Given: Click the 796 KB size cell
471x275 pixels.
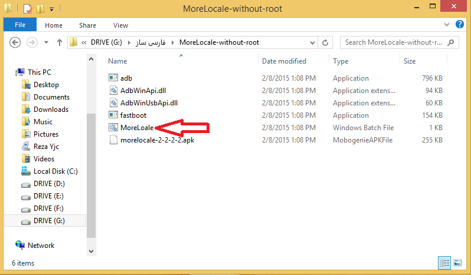Looking at the screenshot, I should point(432,78).
